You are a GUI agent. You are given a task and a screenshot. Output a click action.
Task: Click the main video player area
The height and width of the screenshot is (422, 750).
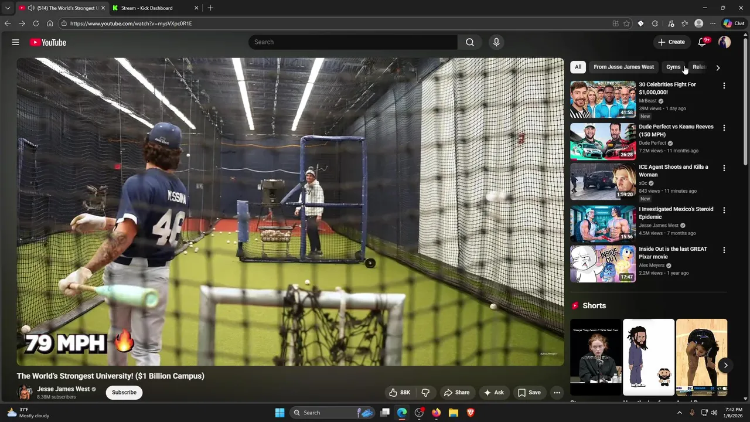click(290, 212)
